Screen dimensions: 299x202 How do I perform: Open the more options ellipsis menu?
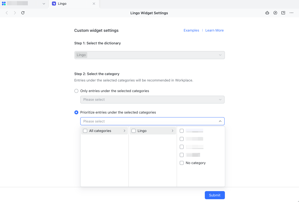[291, 13]
